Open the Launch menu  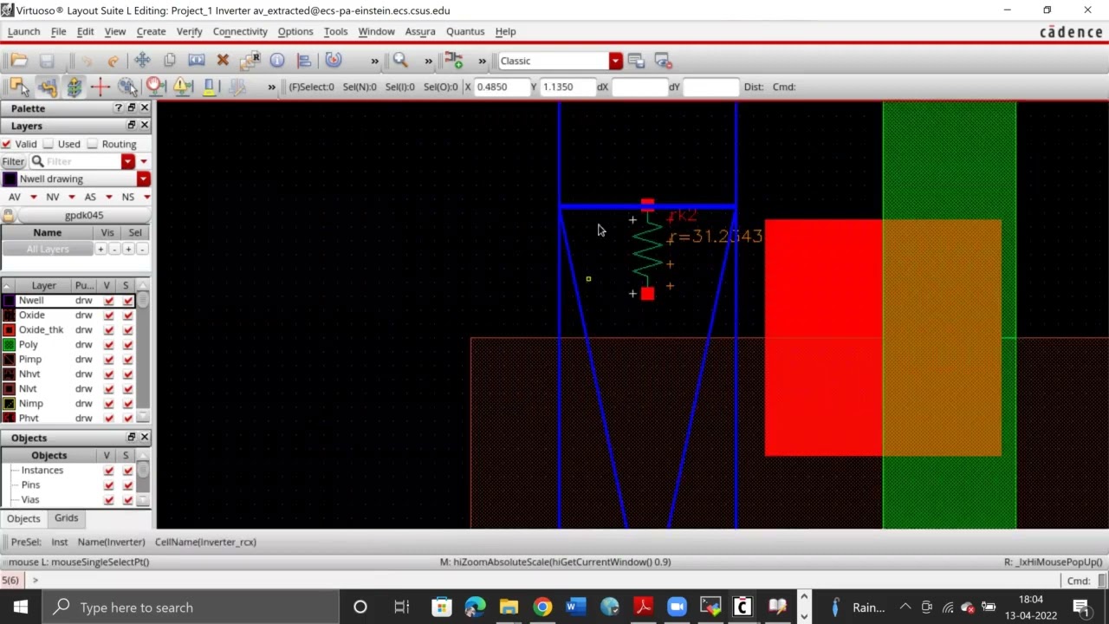pyautogui.click(x=23, y=31)
